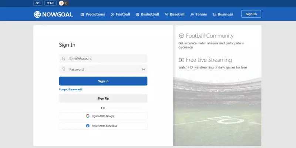Follow the Forgot Password link
The image size is (296, 148).
[71, 89]
